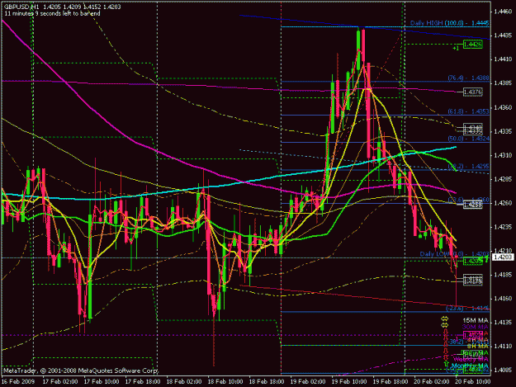516x387 pixels.
Task: Click the 1.4360 price axis label
Action: point(503,107)
